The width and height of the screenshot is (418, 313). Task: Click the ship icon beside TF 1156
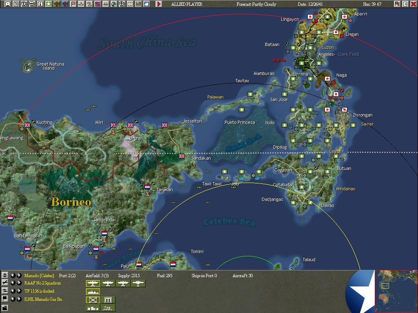(x=4, y=291)
